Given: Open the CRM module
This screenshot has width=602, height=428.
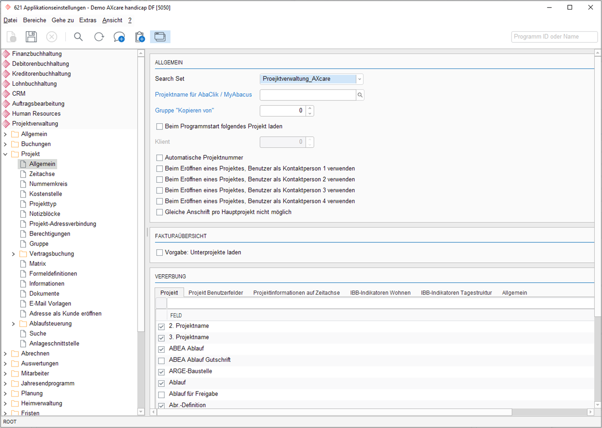Looking at the screenshot, I should click(x=19, y=94).
